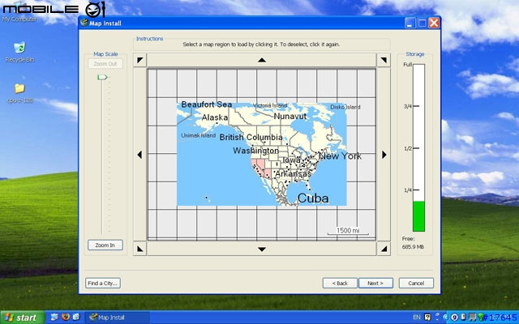
Task: Click the disabled Zoom Out button
Action: pos(105,64)
